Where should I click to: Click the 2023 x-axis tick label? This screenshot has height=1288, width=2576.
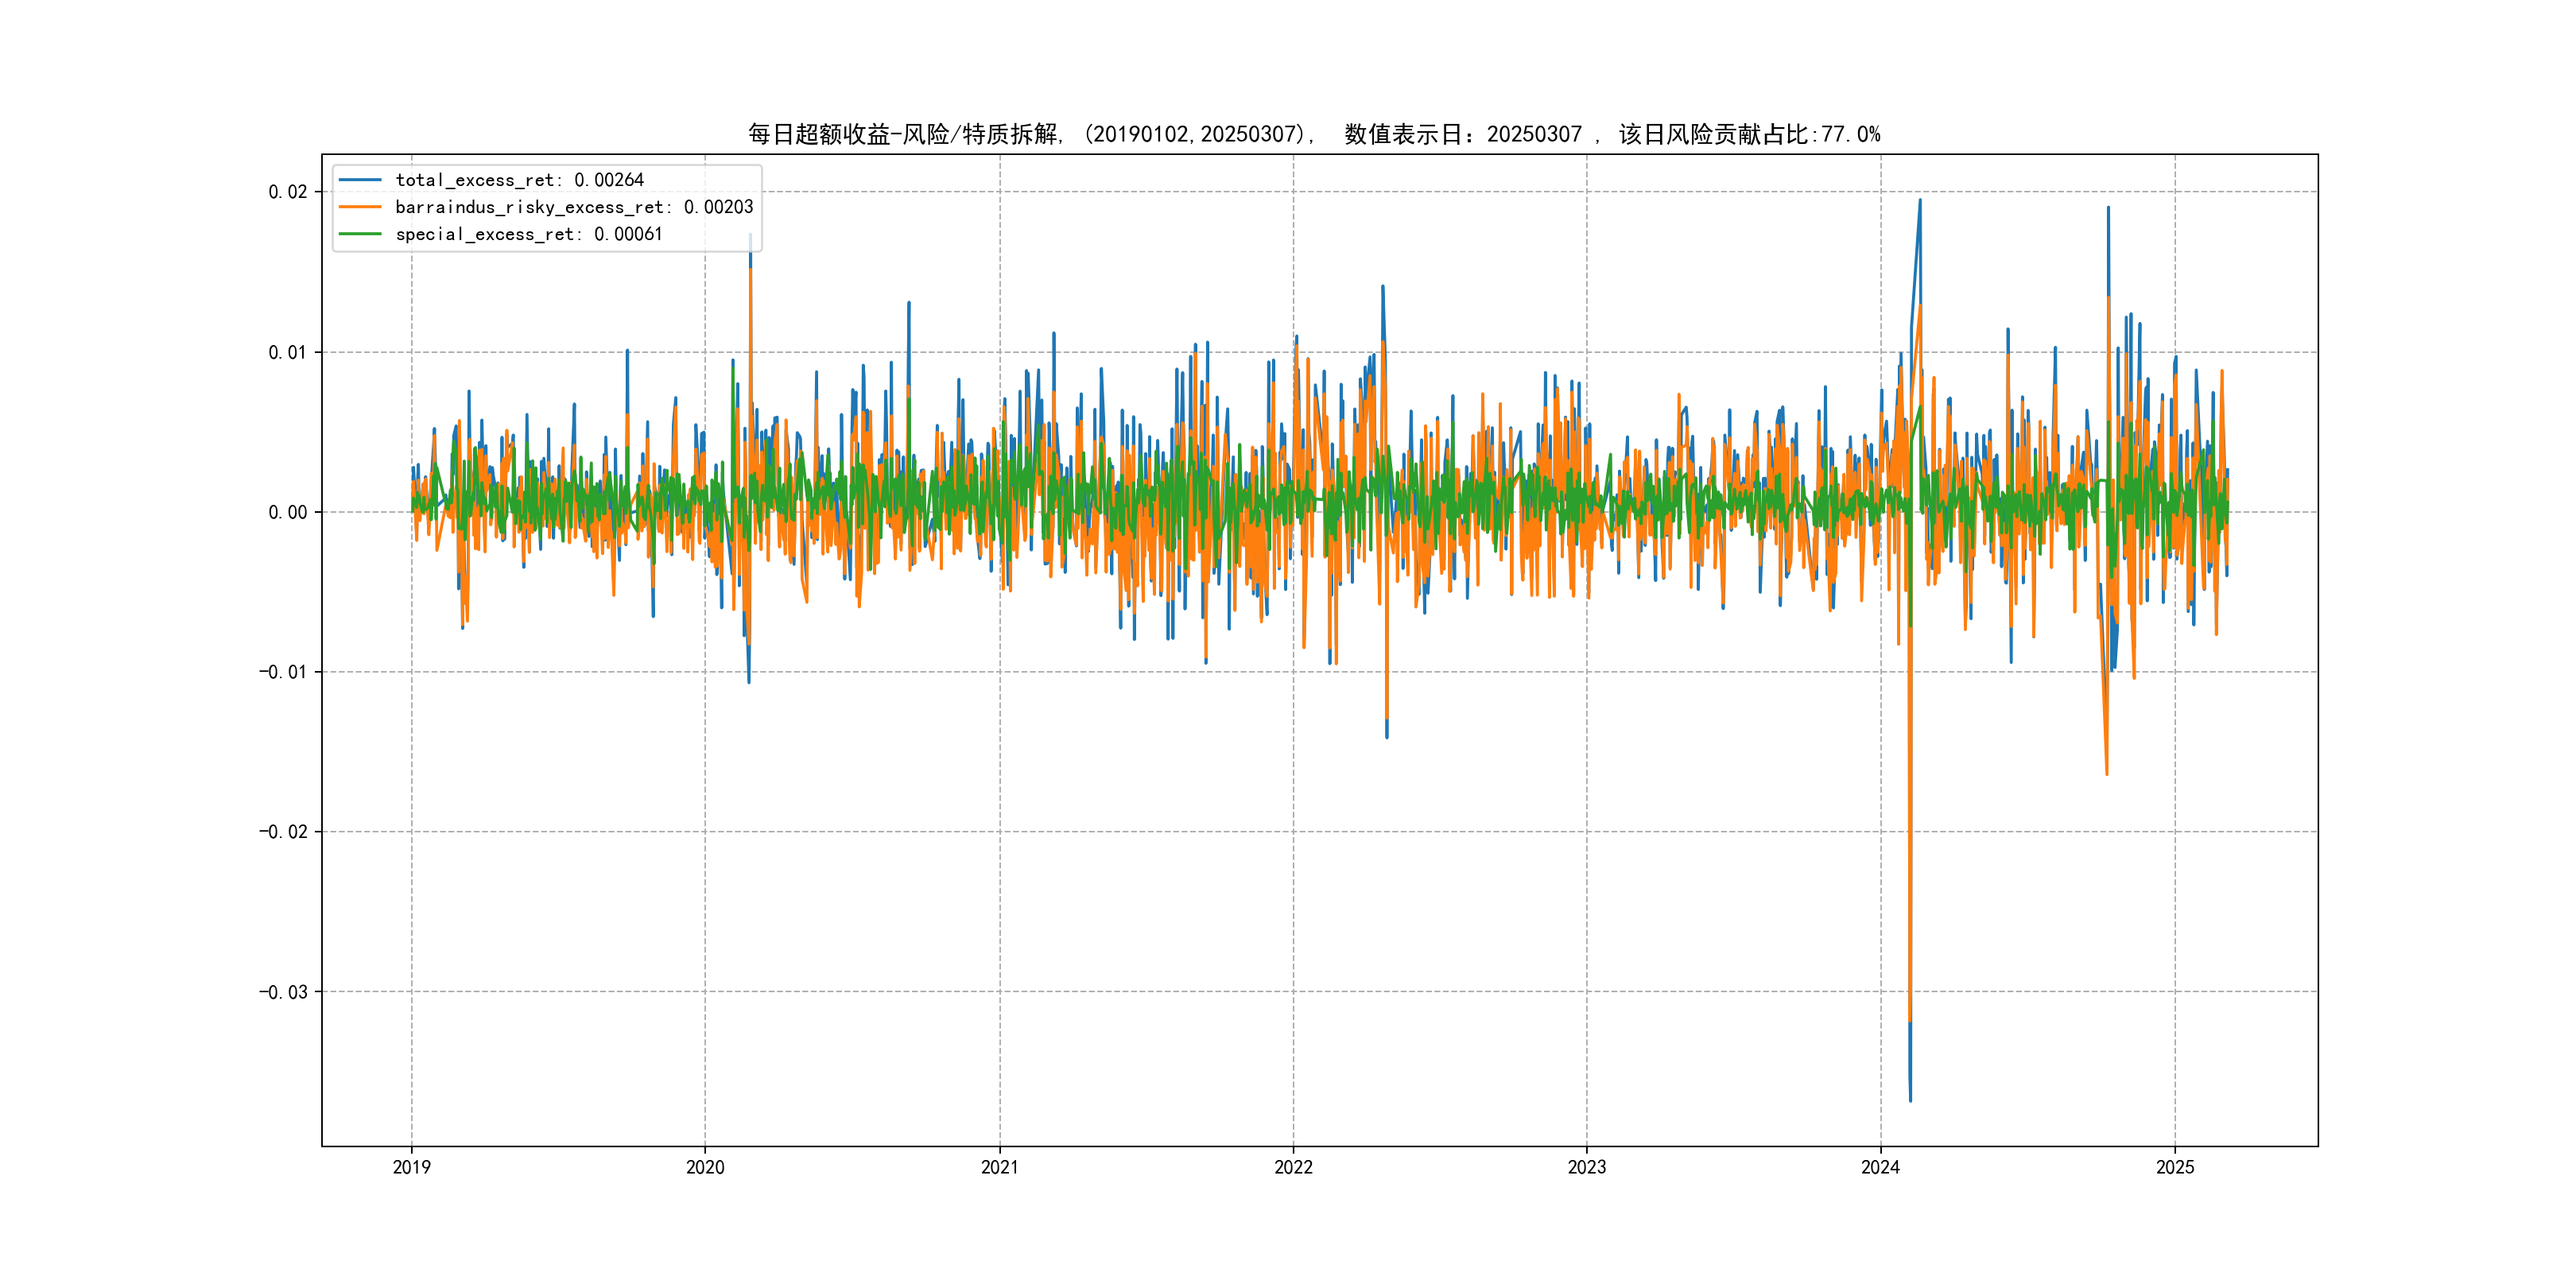(1586, 1167)
